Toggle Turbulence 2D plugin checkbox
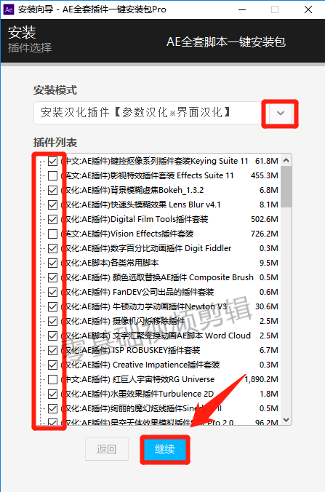Image resolution: width=325 pixels, height=492 pixels. click(52, 394)
